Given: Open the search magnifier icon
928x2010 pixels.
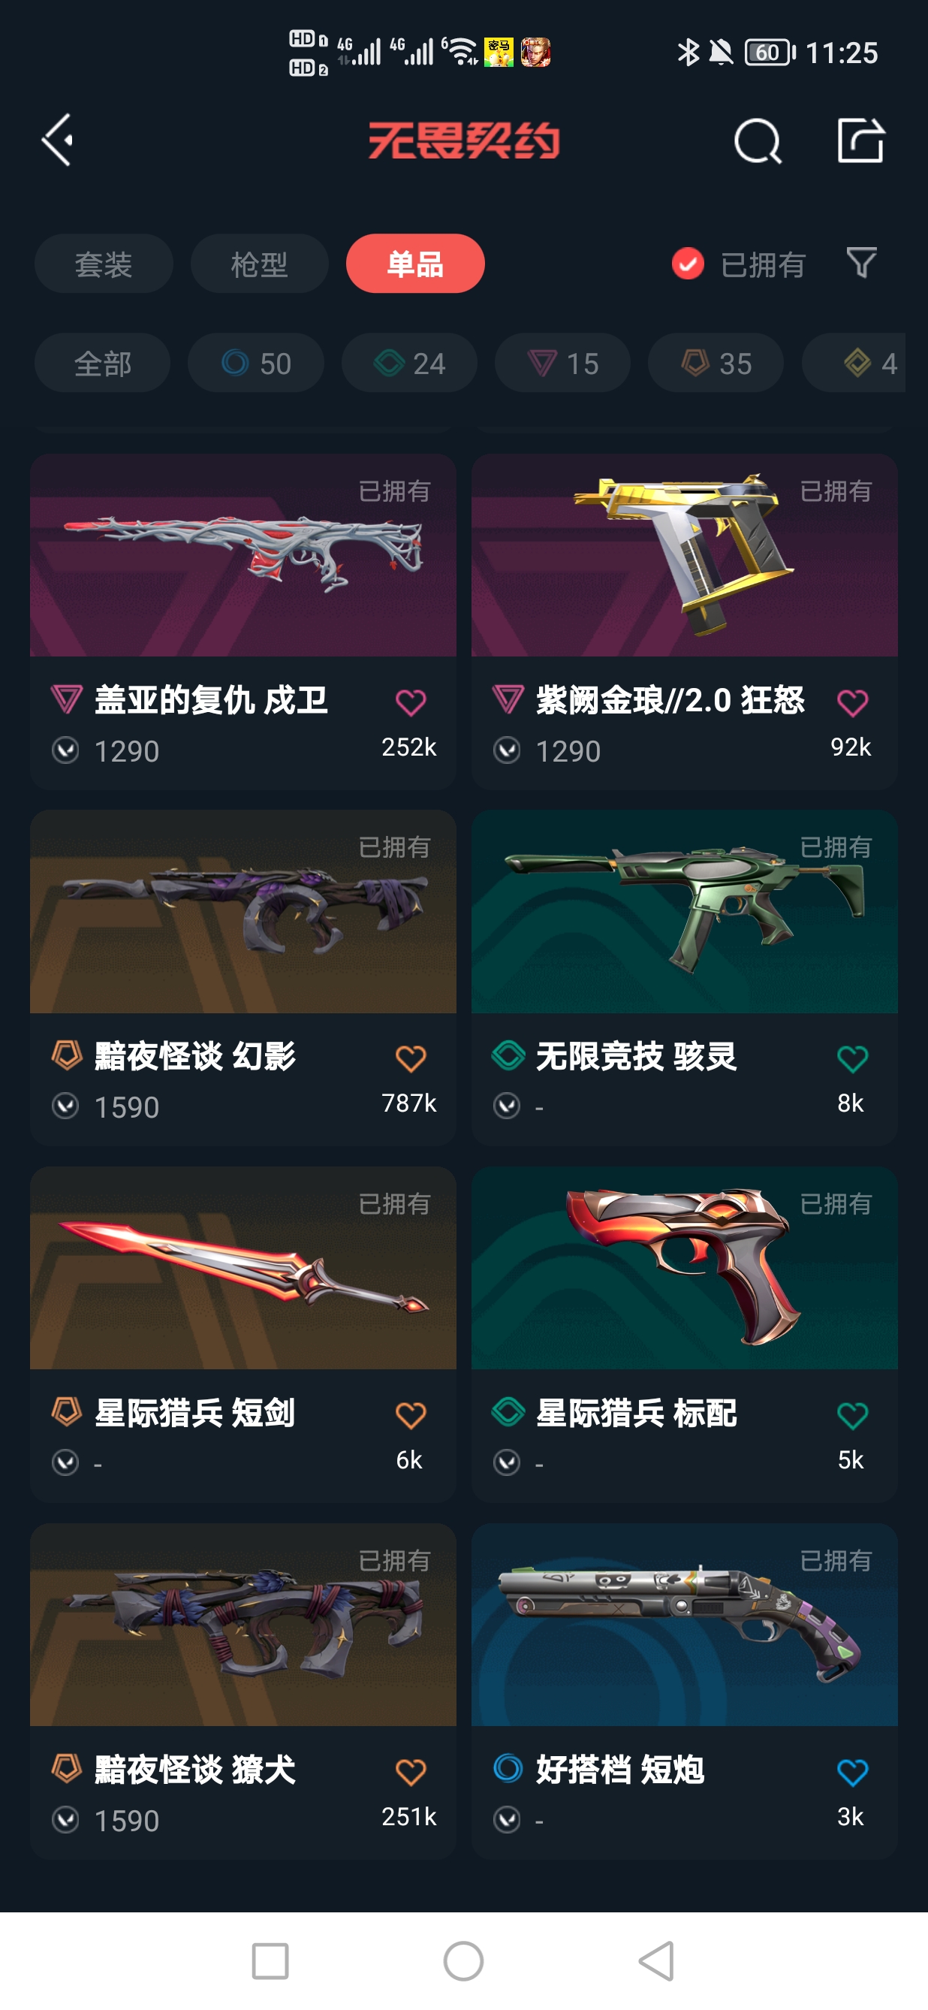Looking at the screenshot, I should 758,141.
